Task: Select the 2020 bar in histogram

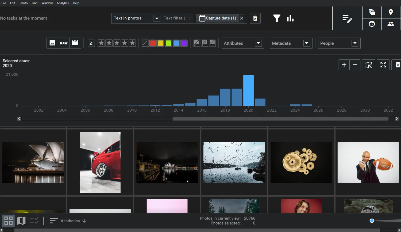Action: click(248, 90)
